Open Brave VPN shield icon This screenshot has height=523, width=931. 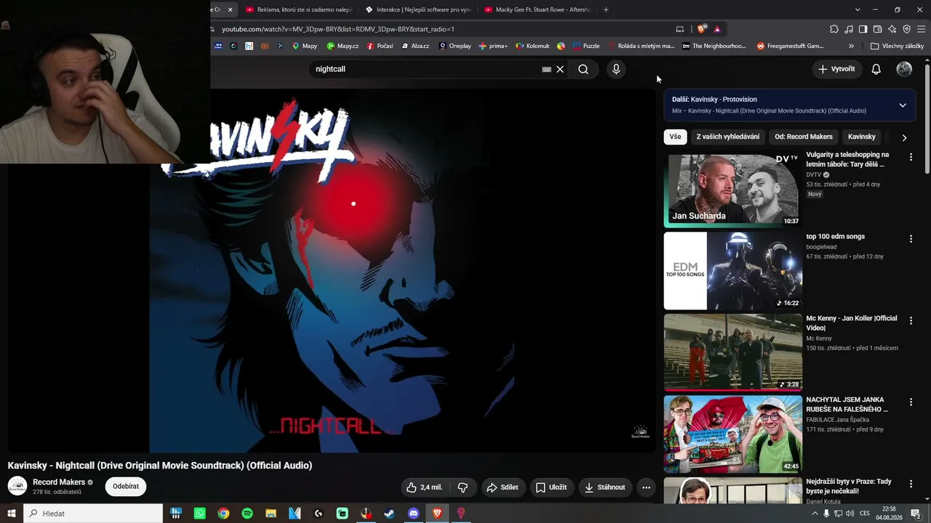point(907,29)
